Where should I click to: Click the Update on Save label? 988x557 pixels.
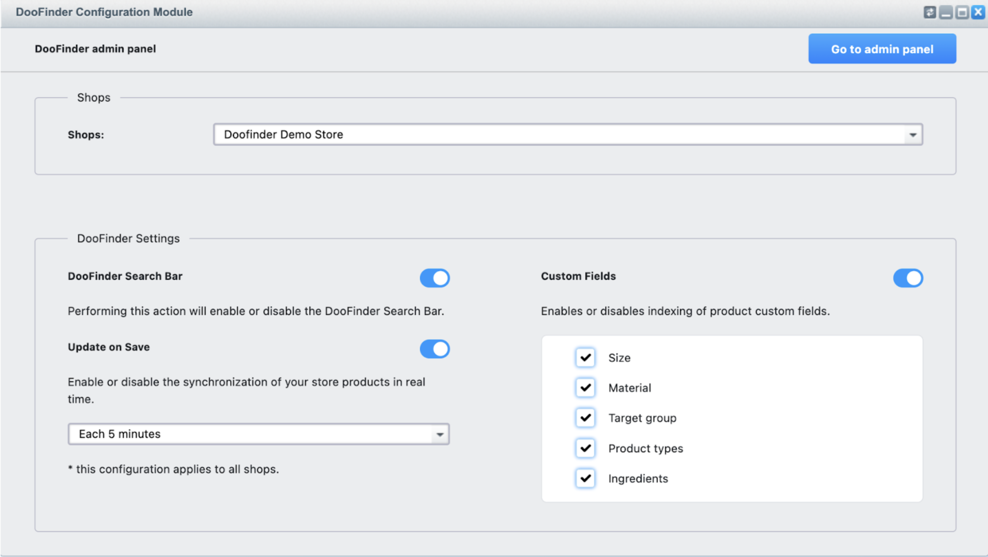(x=109, y=347)
